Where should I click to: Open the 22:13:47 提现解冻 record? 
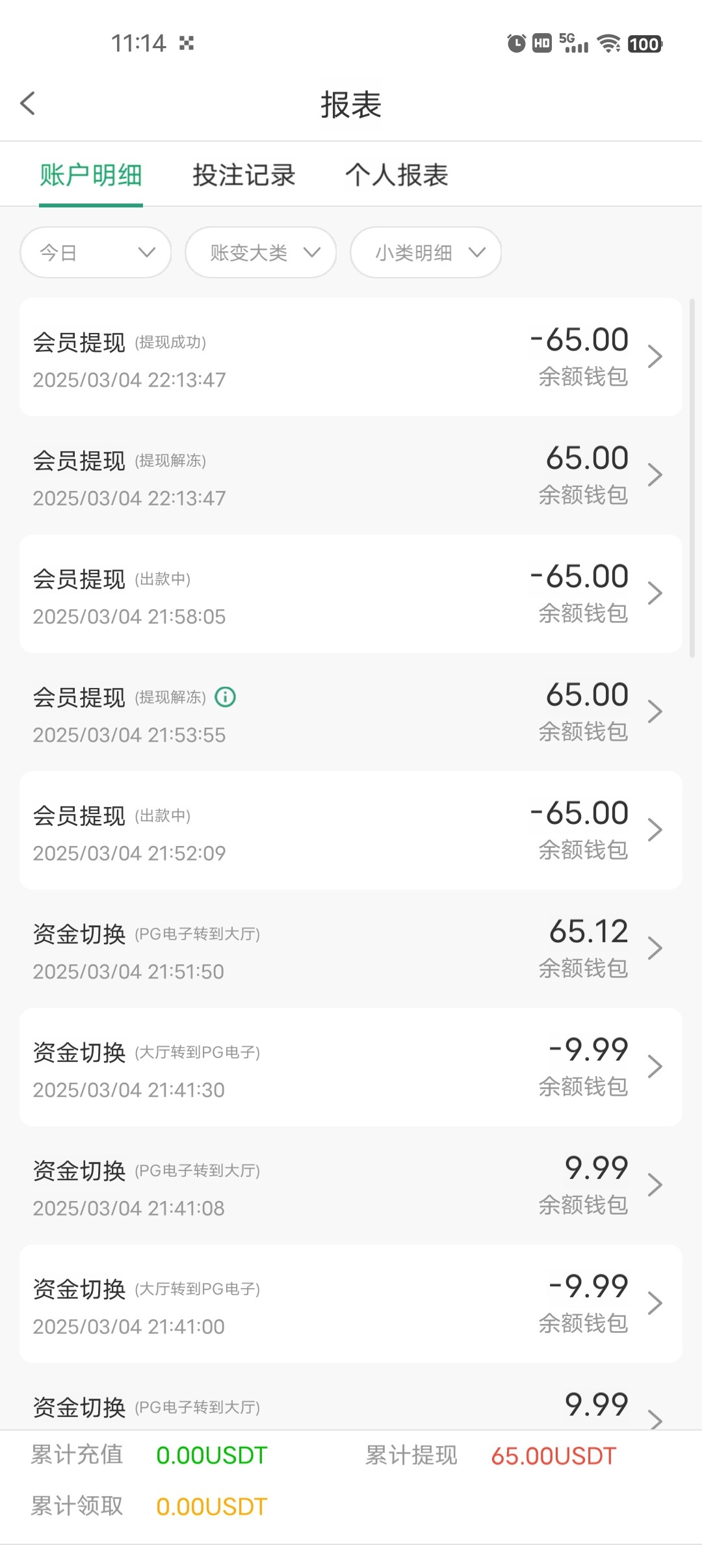(x=325, y=476)
